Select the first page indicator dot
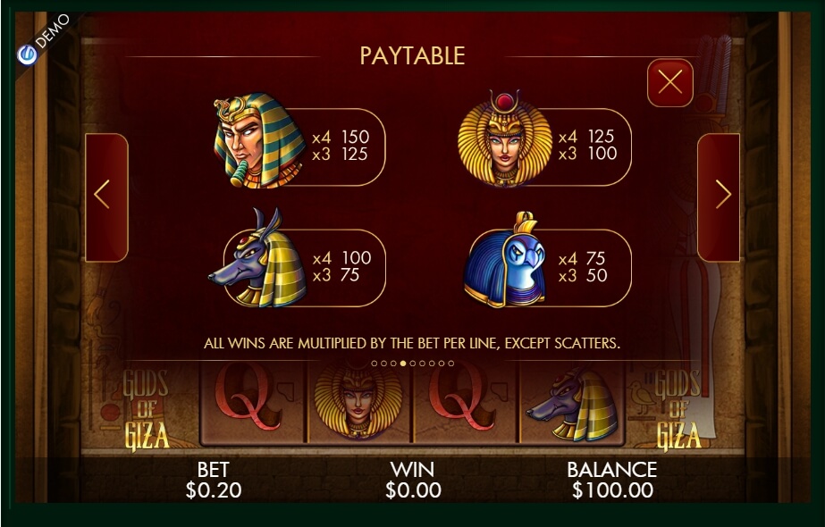Image resolution: width=825 pixels, height=527 pixels. (375, 364)
